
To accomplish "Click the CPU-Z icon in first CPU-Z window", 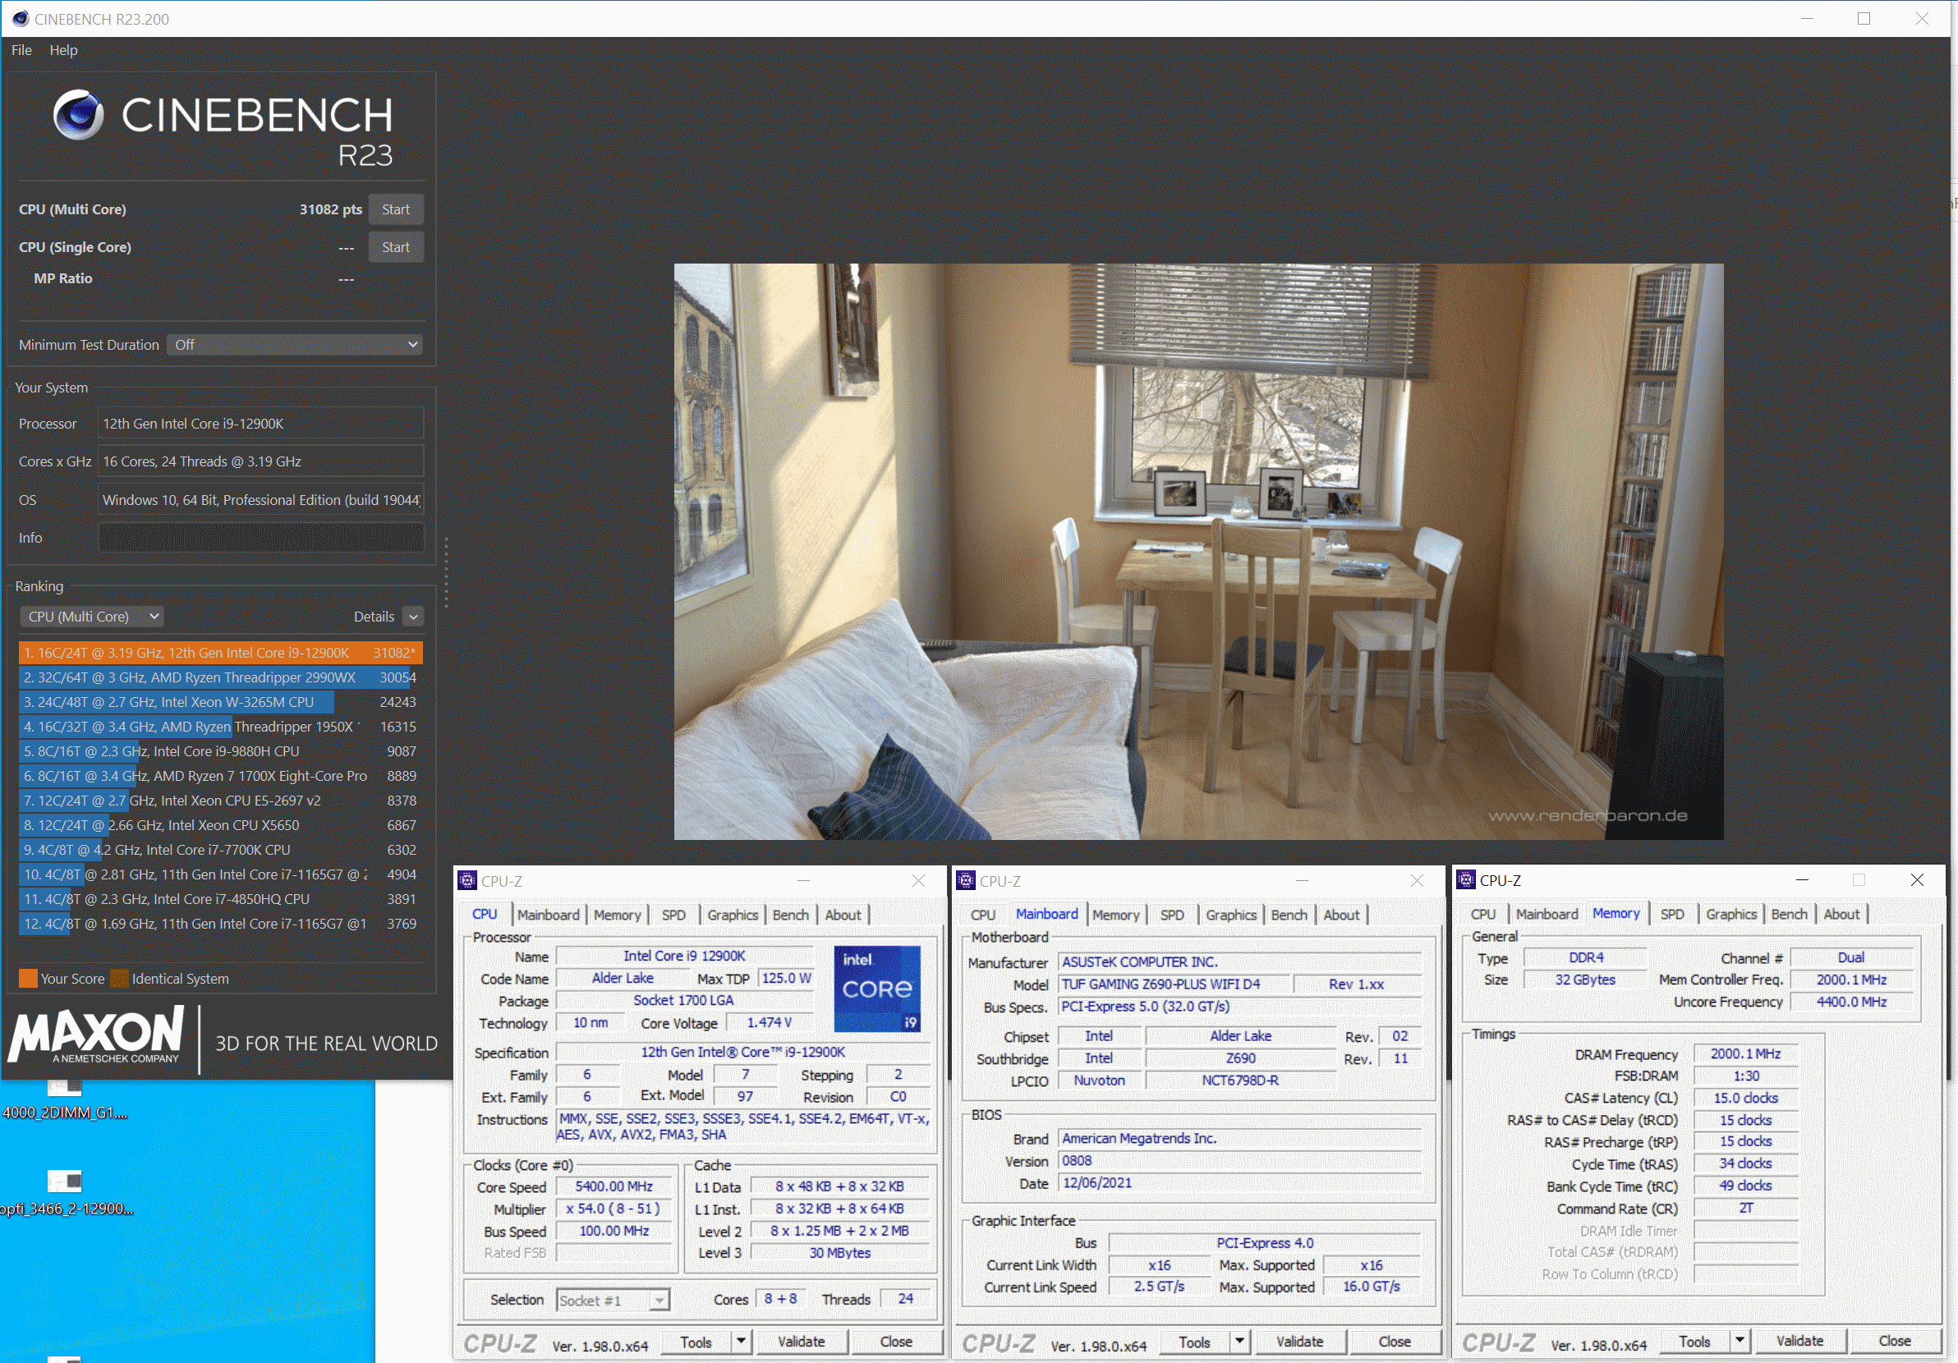I will 467,880.
